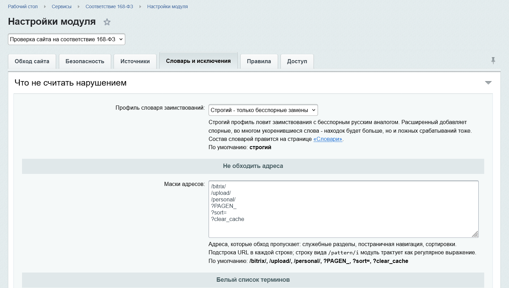This screenshot has width=509, height=288.
Task: Open the 'Источники' tab
Action: point(135,62)
